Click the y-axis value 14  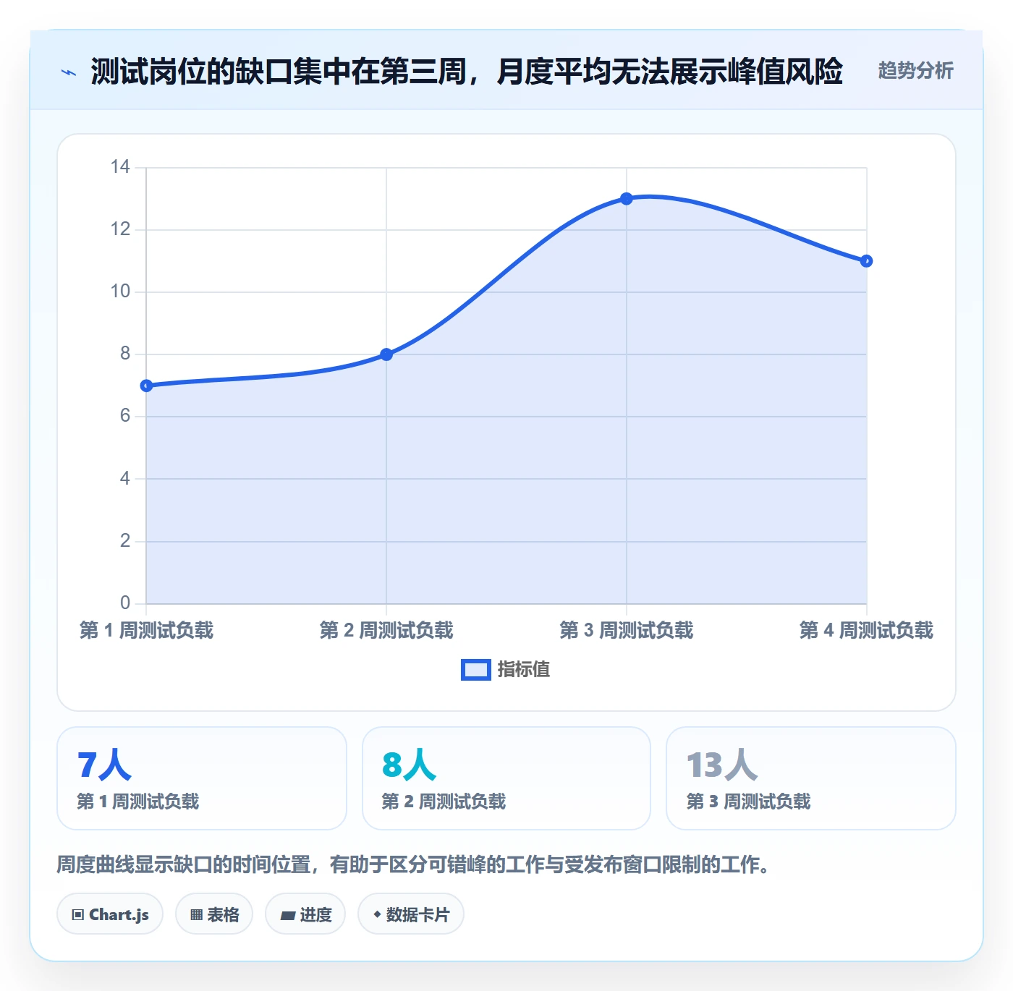[x=120, y=167]
